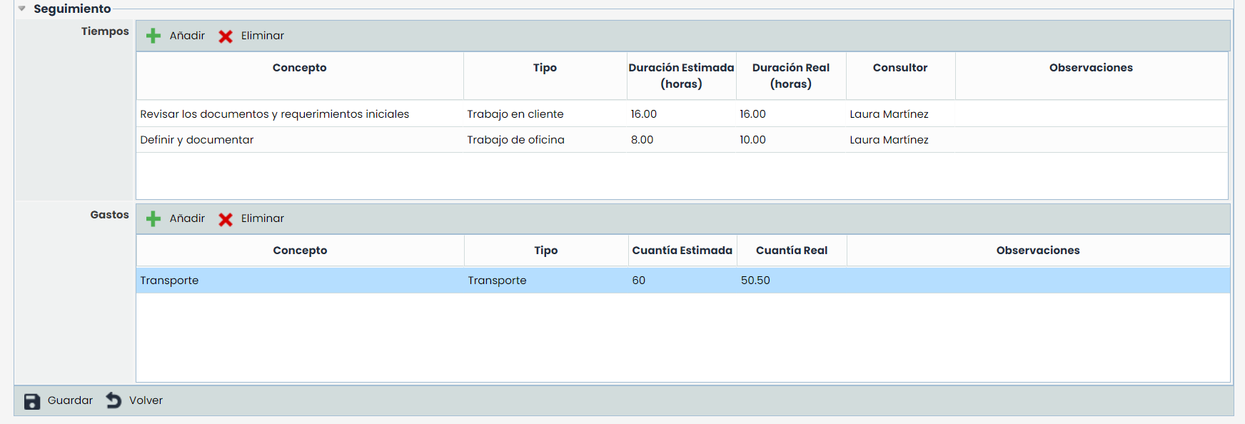Select the 'Definir y documentar' row
Image resolution: width=1245 pixels, height=424 pixels.
tap(197, 140)
